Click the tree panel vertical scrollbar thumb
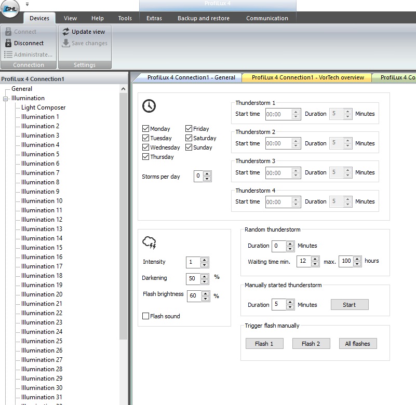This screenshot has width=416, height=405. coord(123,216)
